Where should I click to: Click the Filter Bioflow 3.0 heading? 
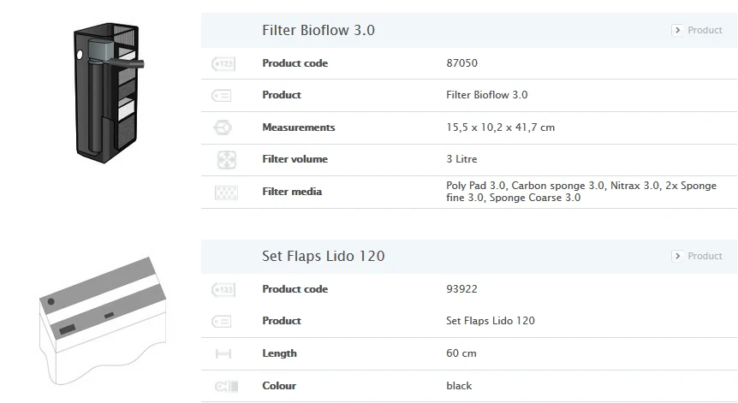[x=318, y=31]
